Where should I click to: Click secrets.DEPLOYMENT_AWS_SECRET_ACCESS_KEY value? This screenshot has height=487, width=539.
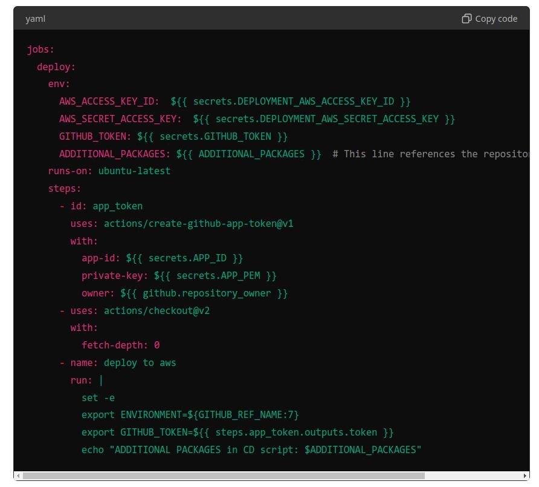327,119
